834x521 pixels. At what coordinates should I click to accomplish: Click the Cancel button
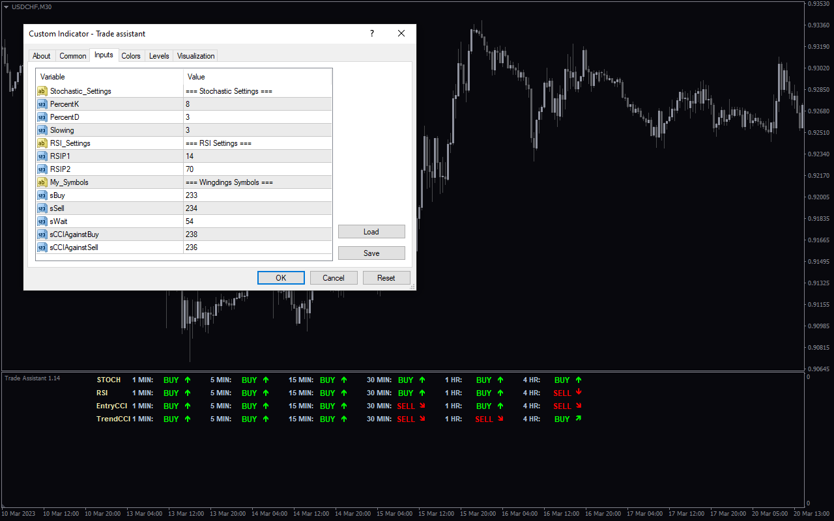[x=334, y=278]
